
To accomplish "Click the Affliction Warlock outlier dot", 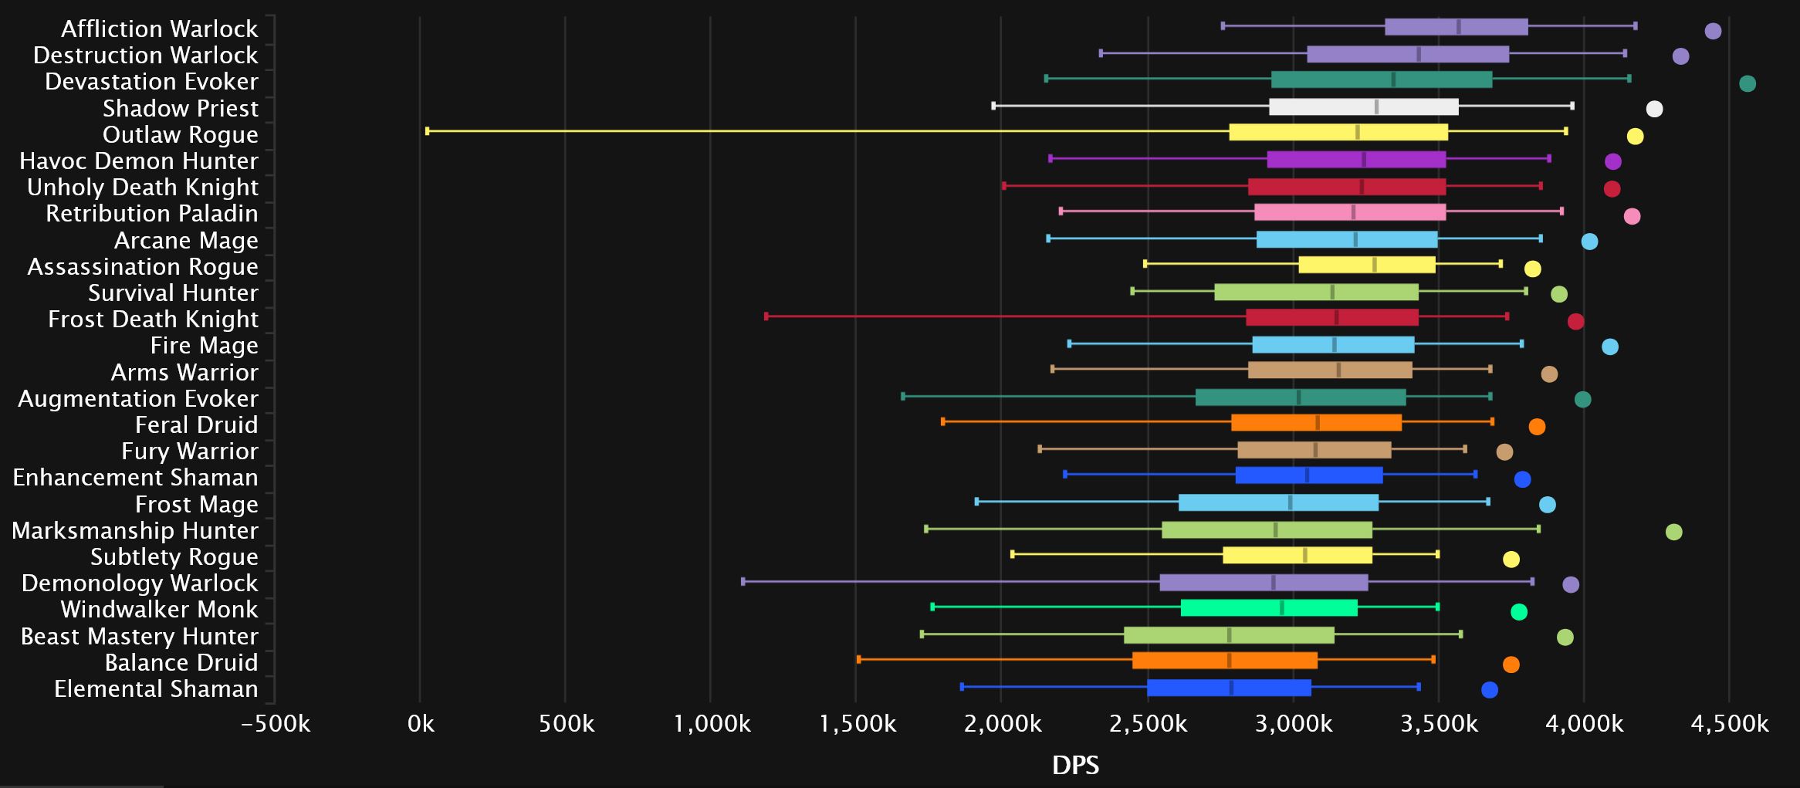I will tap(1713, 32).
